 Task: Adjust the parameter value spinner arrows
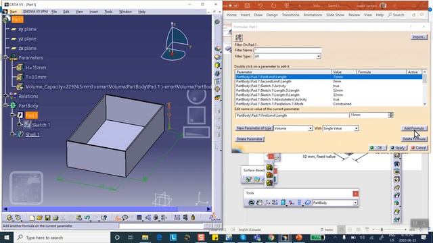pos(390,115)
